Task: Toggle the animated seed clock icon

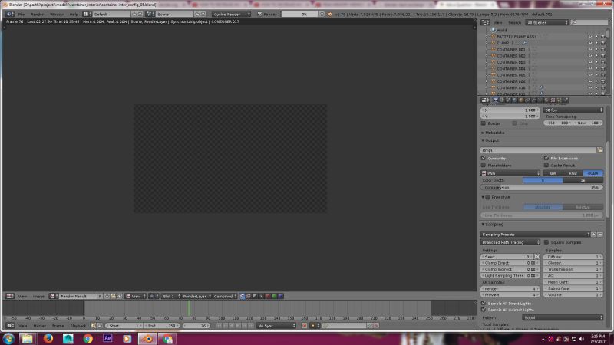Action: click(x=536, y=257)
